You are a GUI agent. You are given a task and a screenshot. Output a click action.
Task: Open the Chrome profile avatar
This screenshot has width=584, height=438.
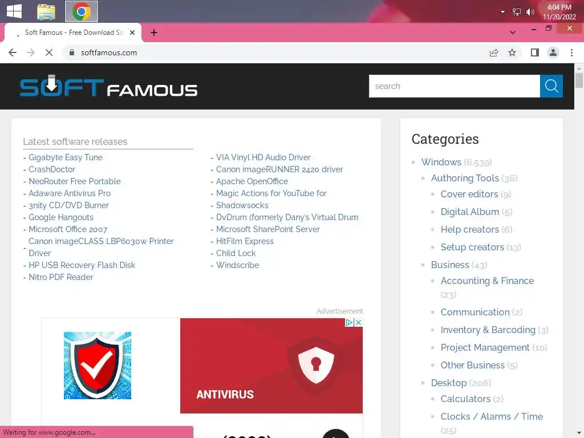click(553, 52)
